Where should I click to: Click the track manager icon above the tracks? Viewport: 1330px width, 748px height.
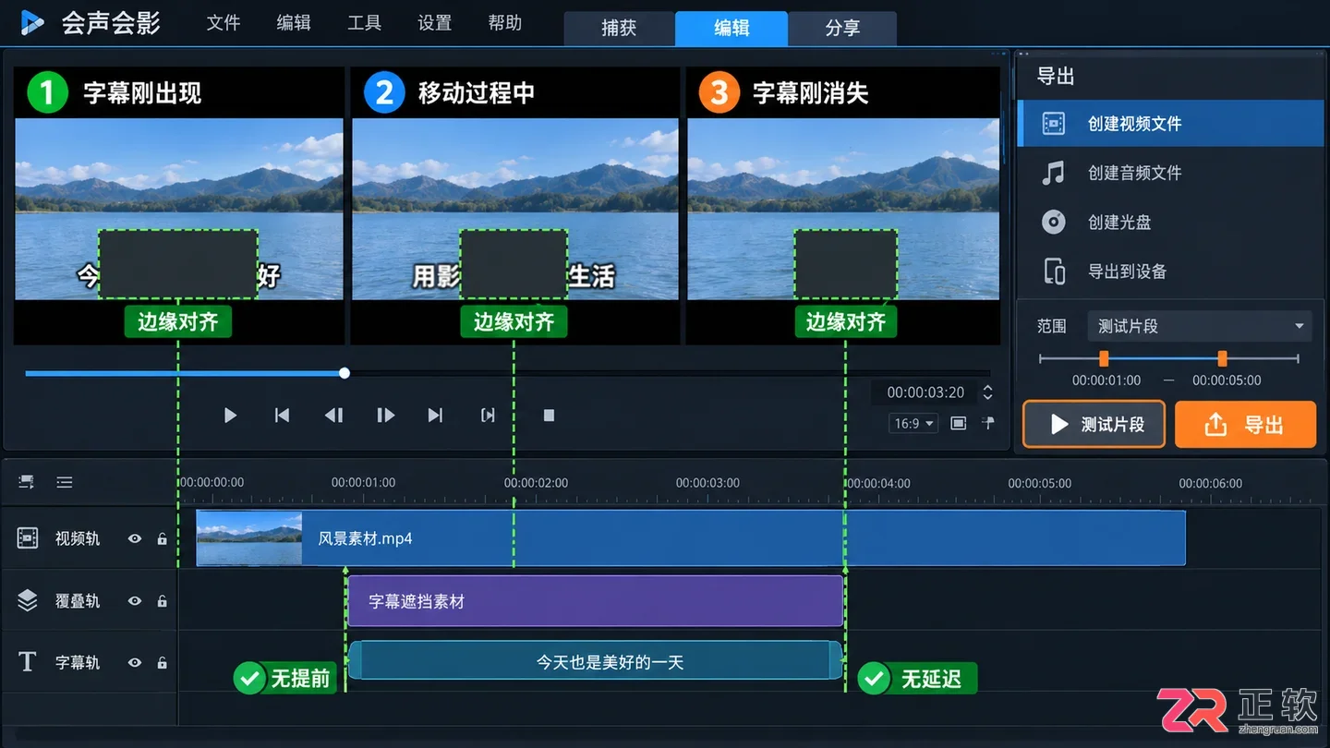pos(27,482)
